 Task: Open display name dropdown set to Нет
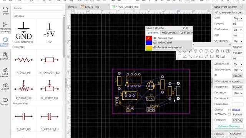238,41
